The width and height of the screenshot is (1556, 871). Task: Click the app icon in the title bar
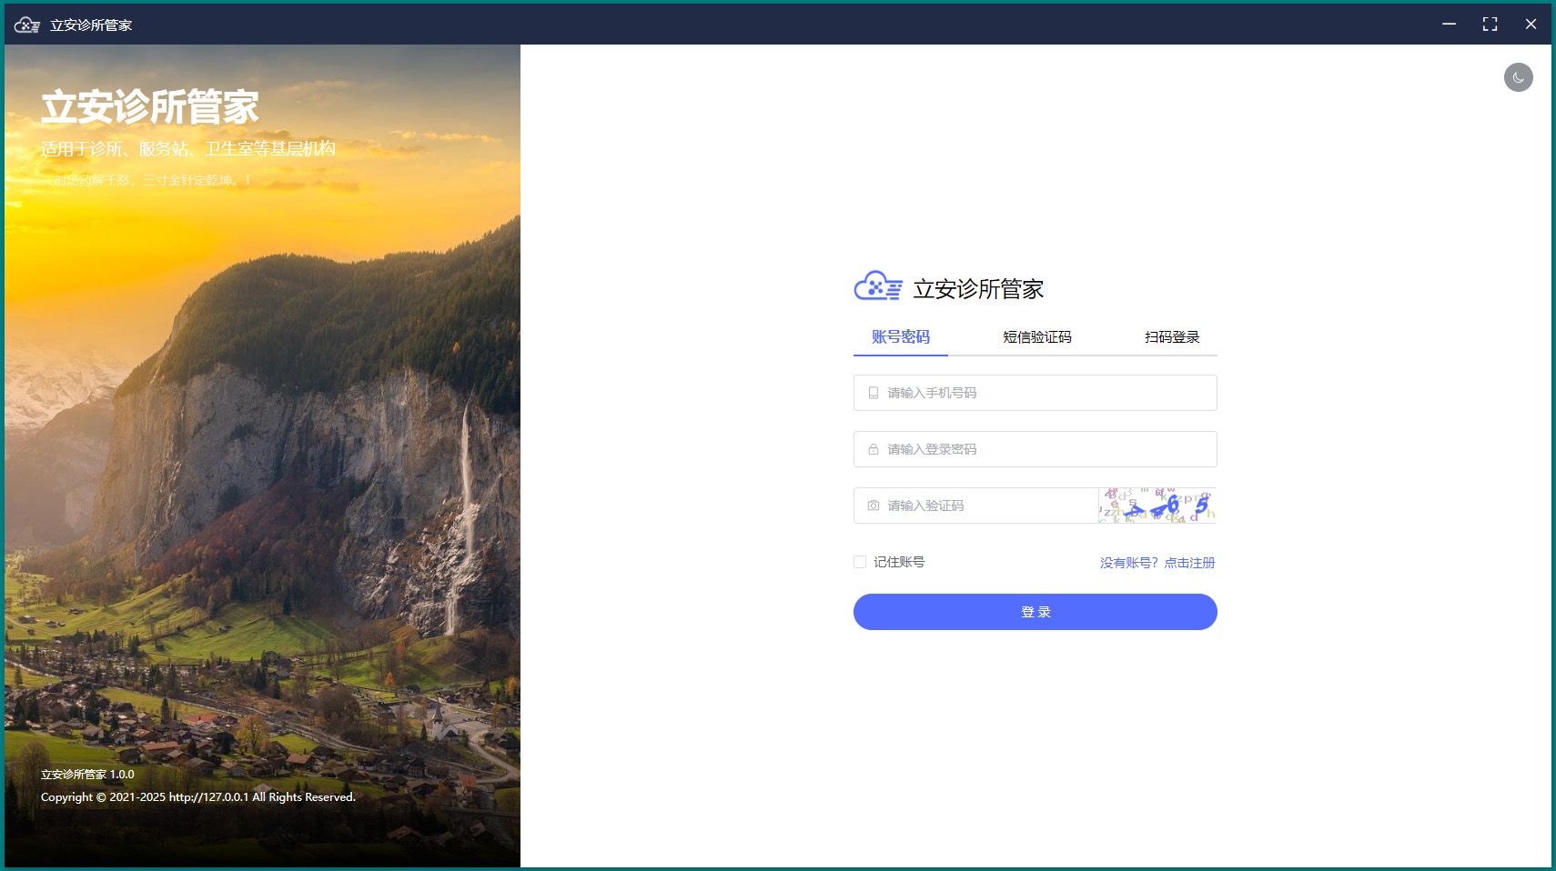pyautogui.click(x=27, y=25)
